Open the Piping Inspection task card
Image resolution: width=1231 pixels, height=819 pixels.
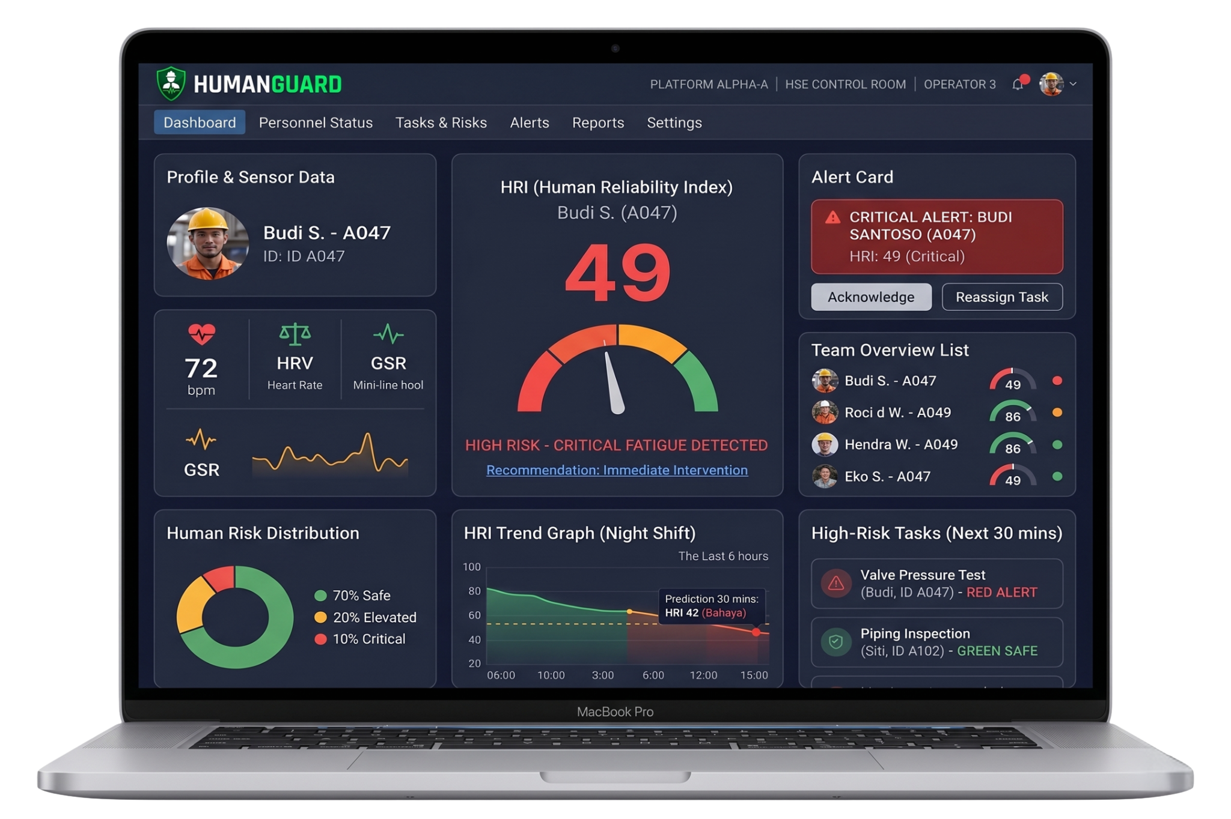[x=936, y=642]
